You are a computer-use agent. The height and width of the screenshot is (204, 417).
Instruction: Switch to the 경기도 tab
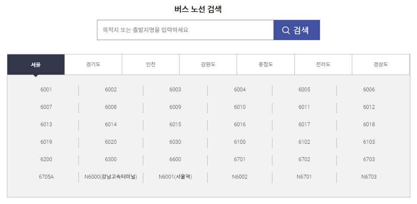pyautogui.click(x=93, y=65)
